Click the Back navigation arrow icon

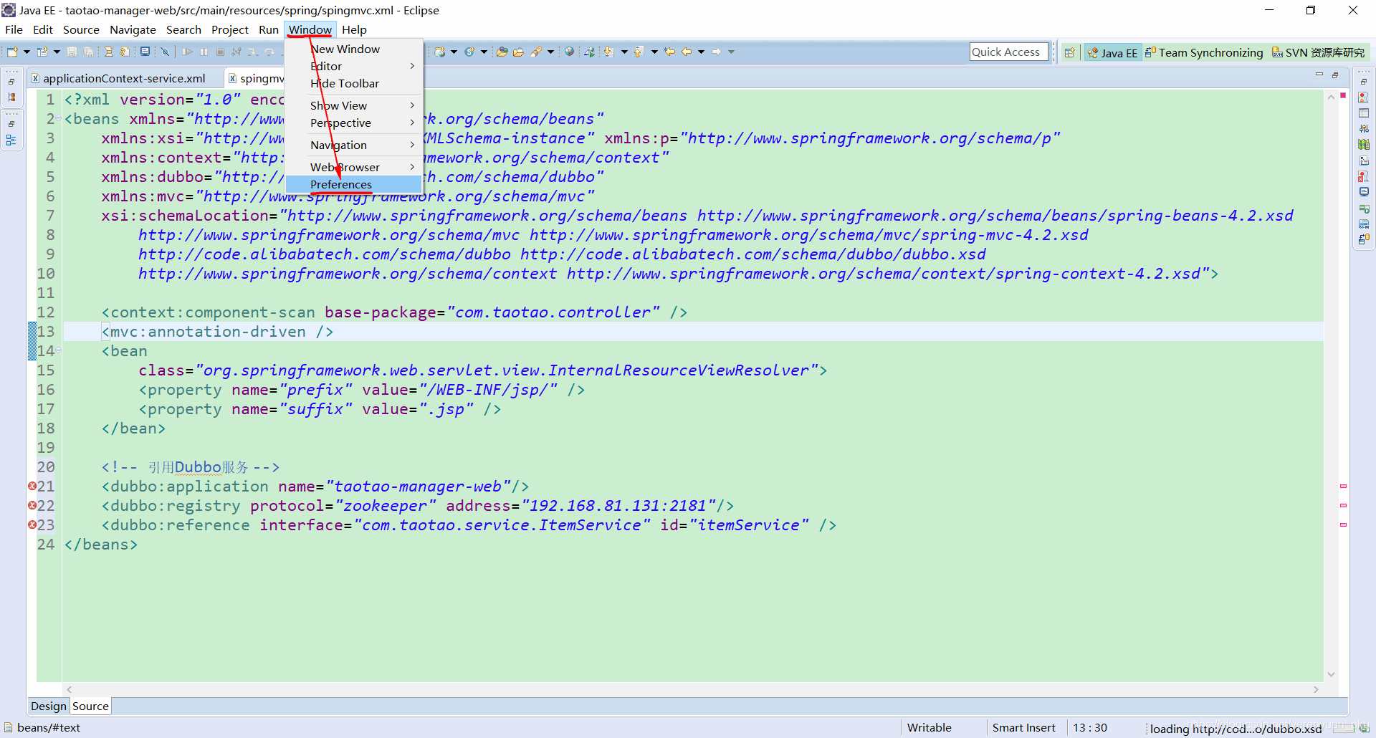687,52
